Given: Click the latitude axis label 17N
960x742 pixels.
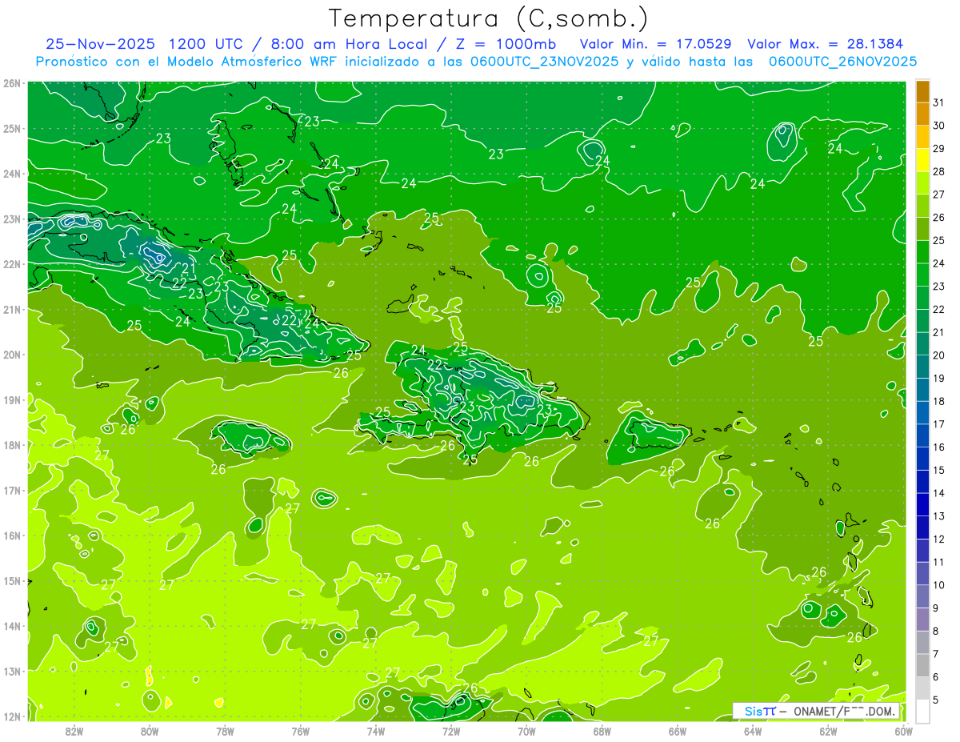Looking at the screenshot, I should tap(12, 490).
